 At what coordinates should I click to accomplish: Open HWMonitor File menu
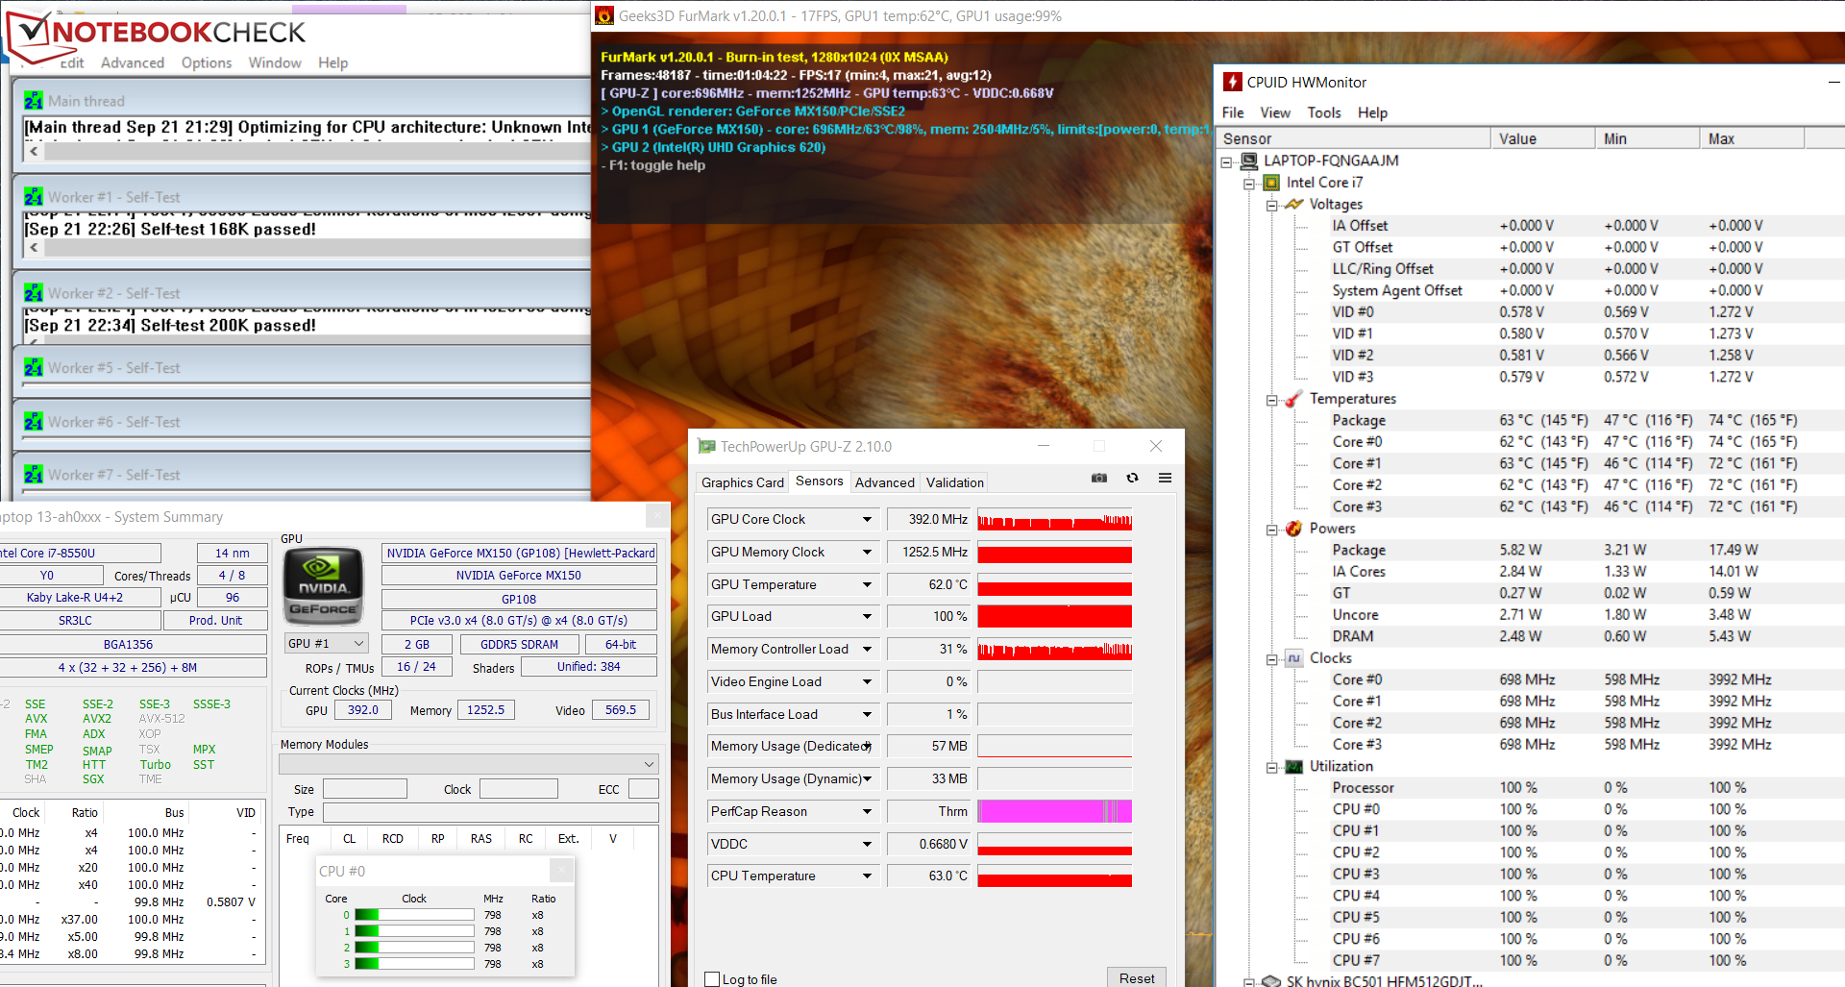(x=1233, y=112)
